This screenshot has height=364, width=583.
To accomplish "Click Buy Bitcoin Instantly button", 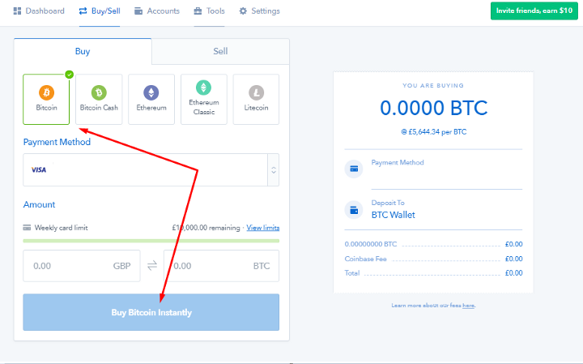I will point(151,312).
